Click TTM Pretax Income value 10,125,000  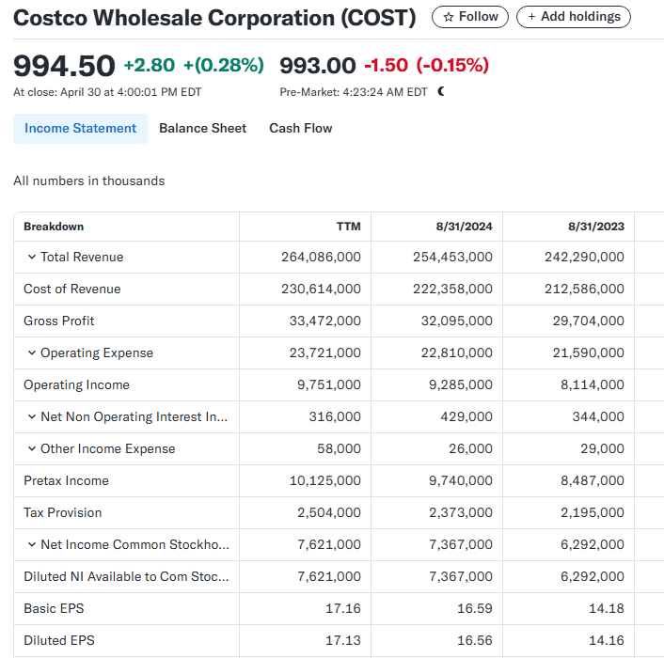(x=325, y=480)
